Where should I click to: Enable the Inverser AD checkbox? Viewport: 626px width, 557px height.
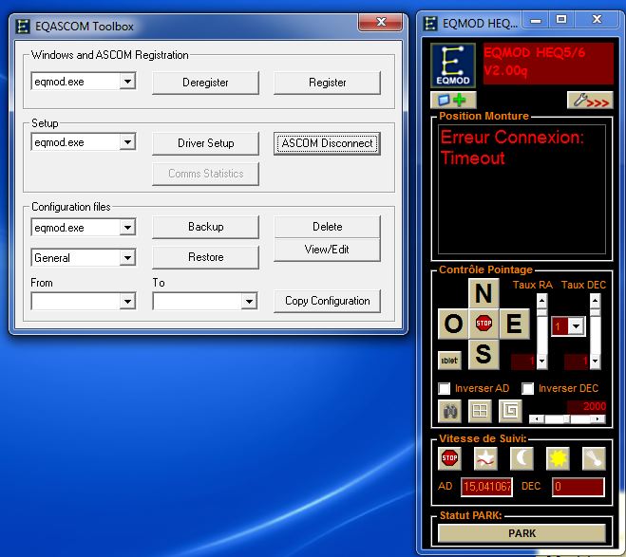(x=444, y=388)
